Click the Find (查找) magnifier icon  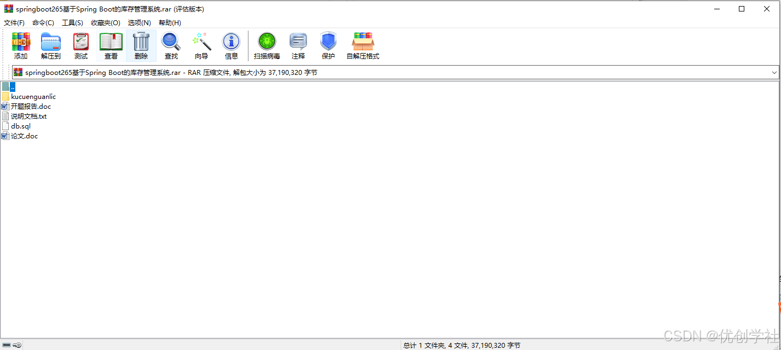171,42
